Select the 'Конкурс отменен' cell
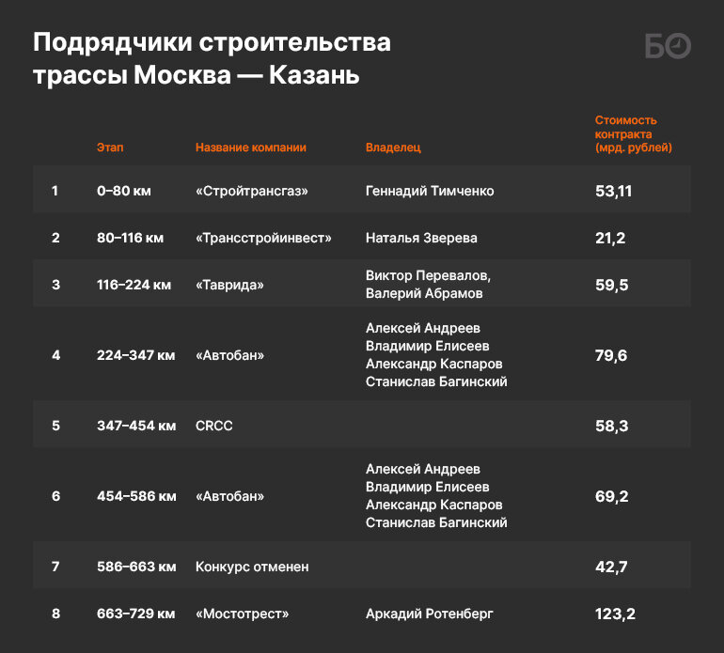 (x=252, y=567)
